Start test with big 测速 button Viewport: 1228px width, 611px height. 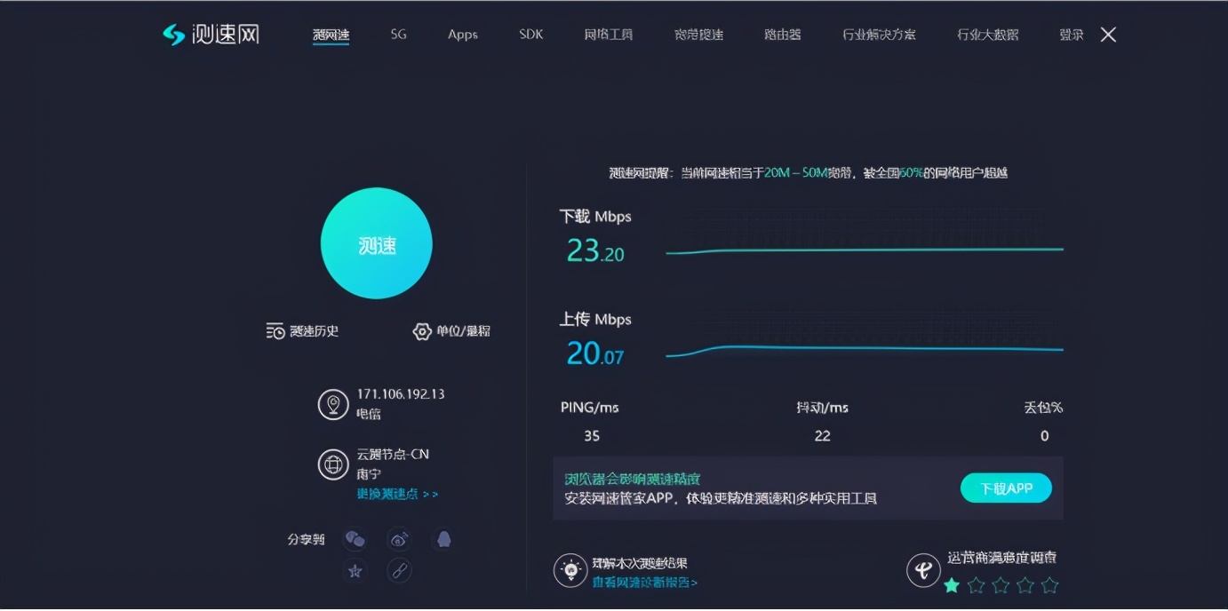coord(377,243)
